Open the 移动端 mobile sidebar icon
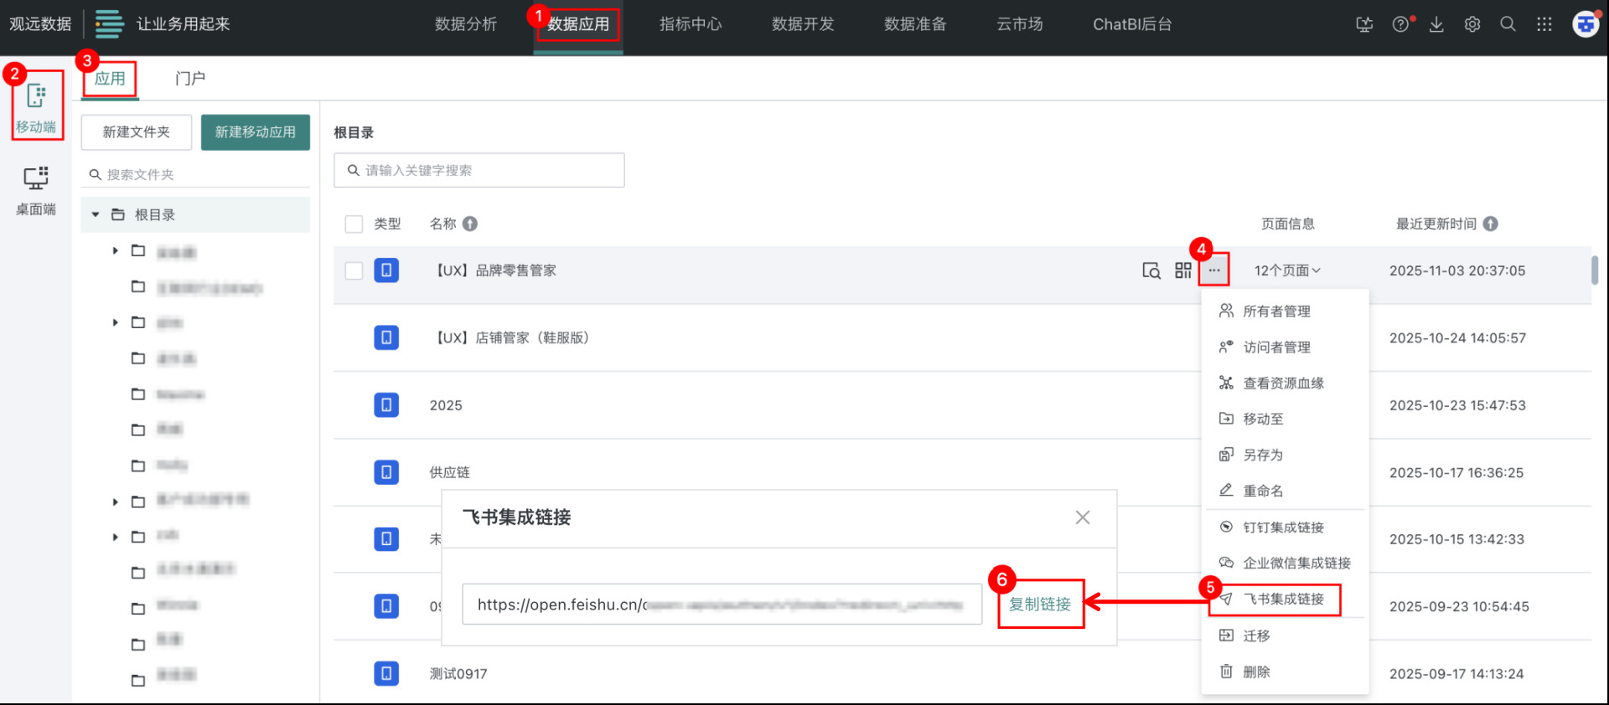This screenshot has width=1609, height=705. click(36, 105)
